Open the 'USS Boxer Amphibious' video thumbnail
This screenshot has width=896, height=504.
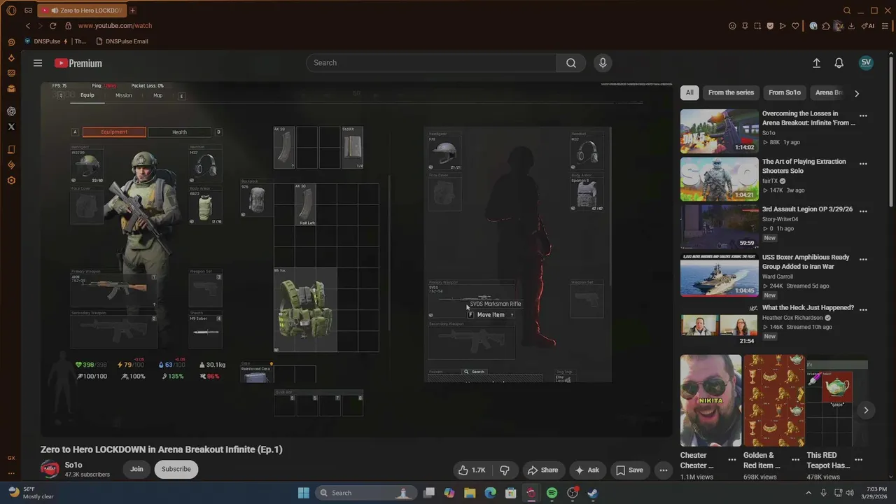pyautogui.click(x=719, y=275)
